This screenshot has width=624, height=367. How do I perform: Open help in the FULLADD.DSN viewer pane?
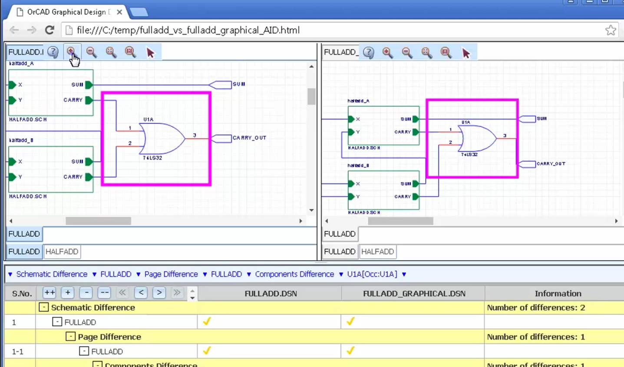(x=53, y=52)
